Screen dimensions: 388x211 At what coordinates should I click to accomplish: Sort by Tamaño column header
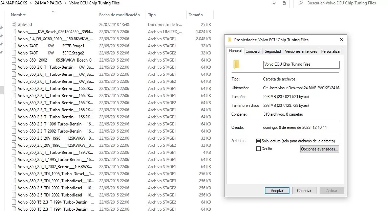coord(195,15)
